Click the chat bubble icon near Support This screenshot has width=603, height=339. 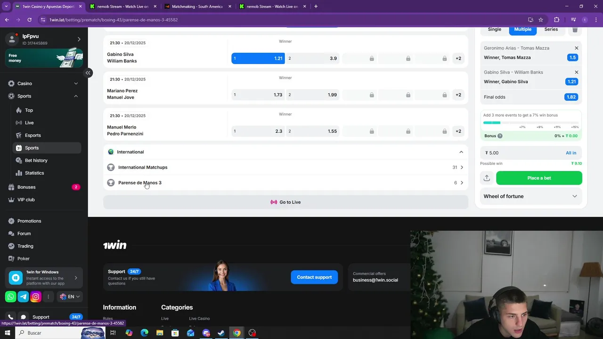point(23,317)
